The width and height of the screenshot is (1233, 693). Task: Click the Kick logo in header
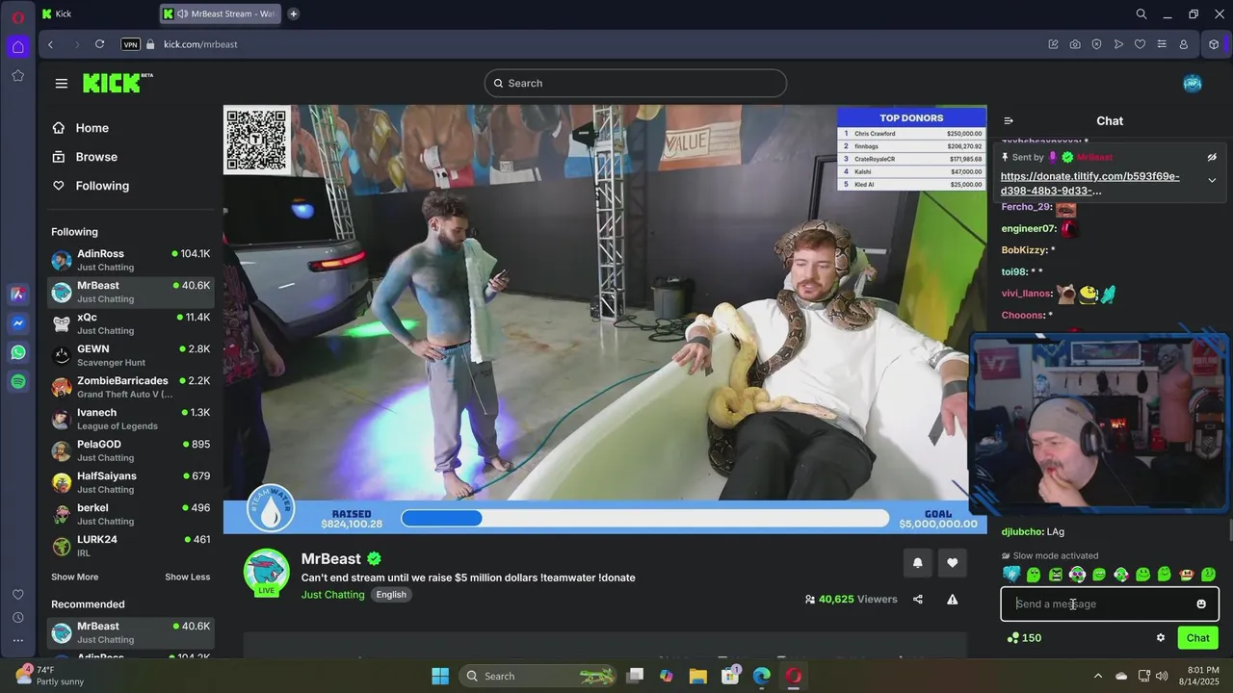pos(118,83)
